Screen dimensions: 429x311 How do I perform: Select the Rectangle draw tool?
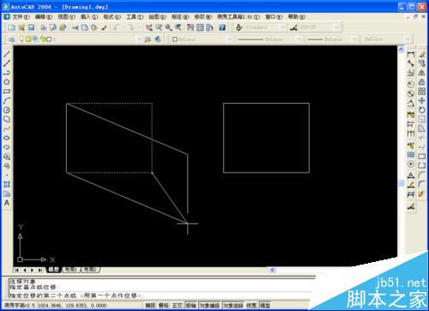click(x=7, y=91)
